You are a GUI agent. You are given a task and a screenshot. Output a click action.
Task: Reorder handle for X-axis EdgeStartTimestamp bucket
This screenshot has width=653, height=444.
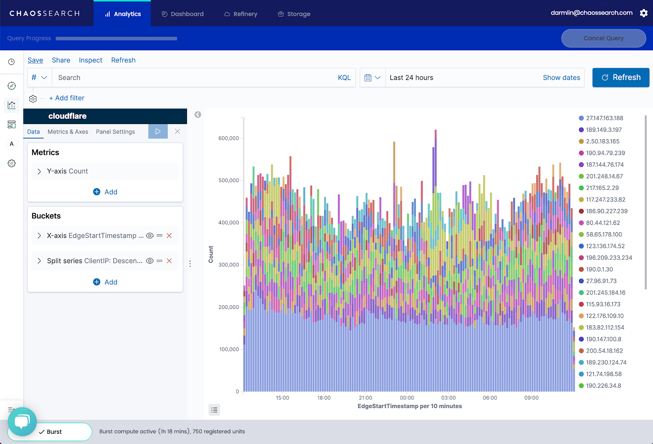pyautogui.click(x=160, y=235)
